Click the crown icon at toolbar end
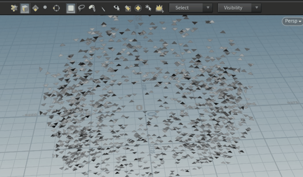The width and height of the screenshot is (303, 177). click(159, 8)
